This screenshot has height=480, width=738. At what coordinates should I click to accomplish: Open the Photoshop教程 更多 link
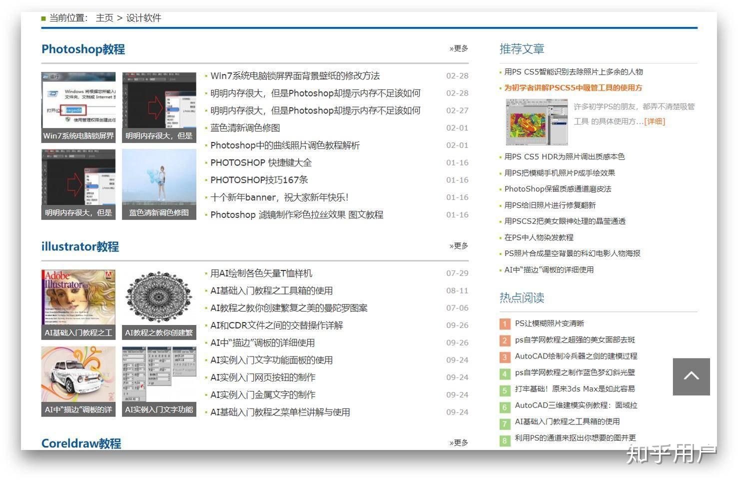click(459, 48)
